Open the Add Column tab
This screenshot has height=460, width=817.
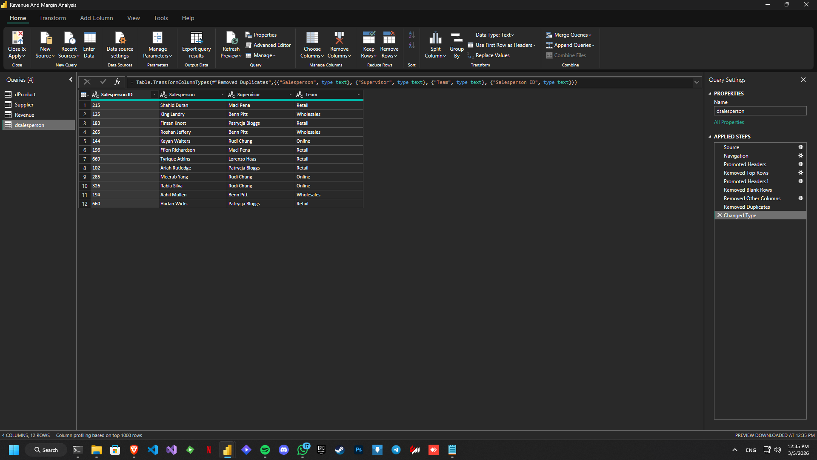97,18
